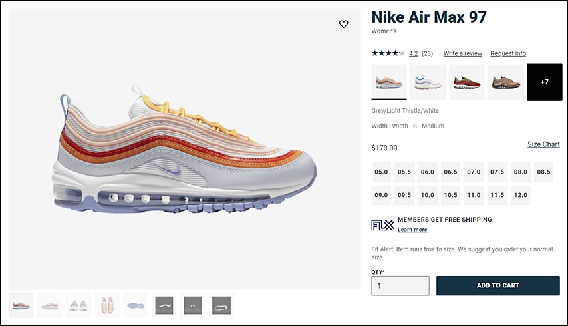Choose size 07.0
The width and height of the screenshot is (568, 326).
point(474,172)
